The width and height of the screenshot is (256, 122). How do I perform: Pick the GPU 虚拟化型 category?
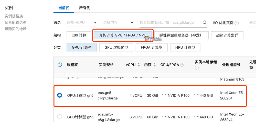point(116,47)
